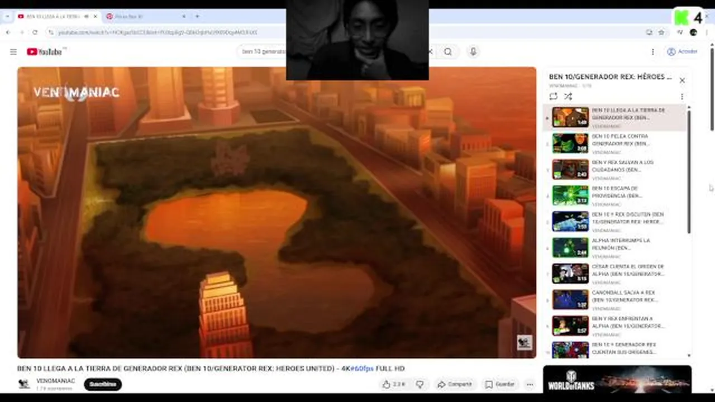Go to YouTube home via the logo
The width and height of the screenshot is (715, 402).
coord(45,52)
